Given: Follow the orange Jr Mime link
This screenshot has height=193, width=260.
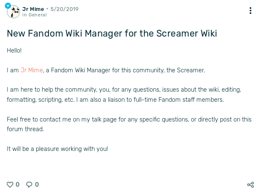Looking at the screenshot, I should 32,70.
